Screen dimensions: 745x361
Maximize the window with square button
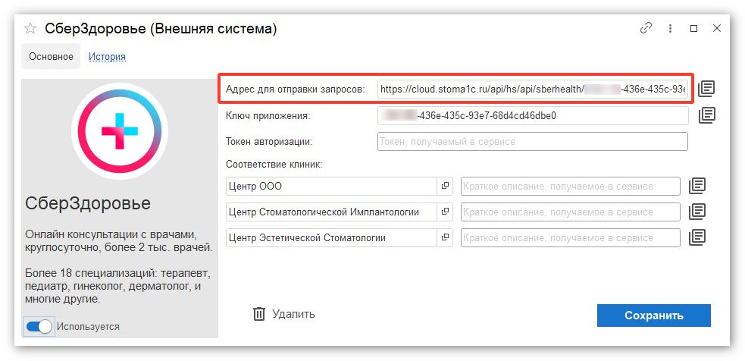click(x=693, y=29)
